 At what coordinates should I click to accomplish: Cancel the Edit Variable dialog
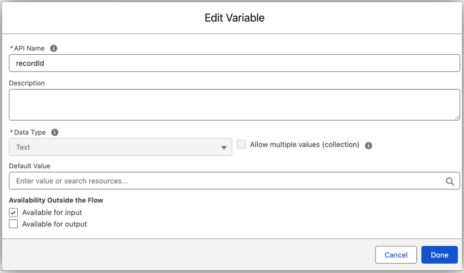tap(396, 255)
